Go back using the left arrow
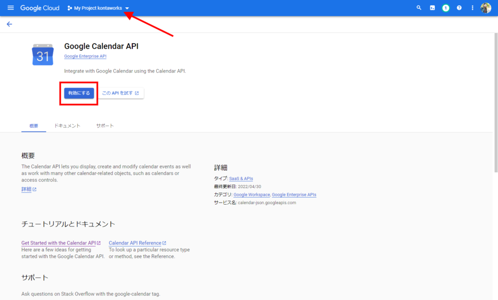The width and height of the screenshot is (498, 300). coord(10,24)
